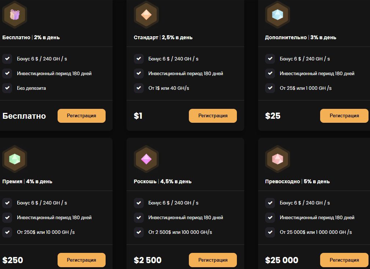
Task: Click the green gem icon on the Премия plan
Action: (15, 159)
